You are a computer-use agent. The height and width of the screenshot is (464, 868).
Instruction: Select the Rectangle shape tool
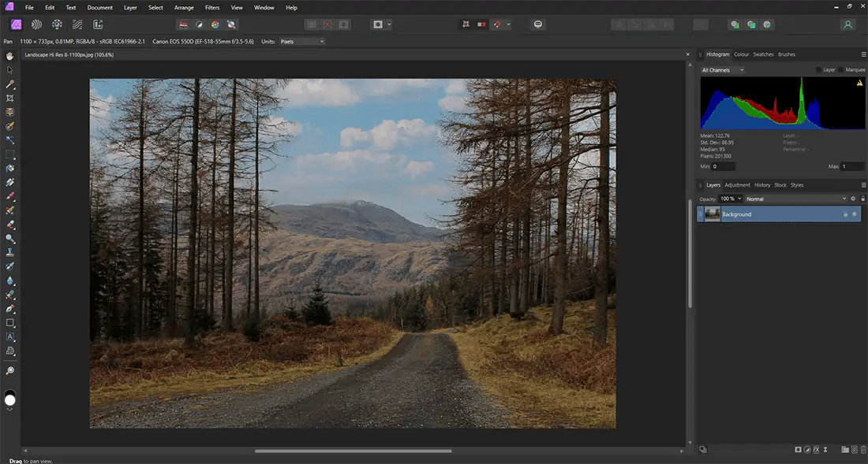click(10, 322)
